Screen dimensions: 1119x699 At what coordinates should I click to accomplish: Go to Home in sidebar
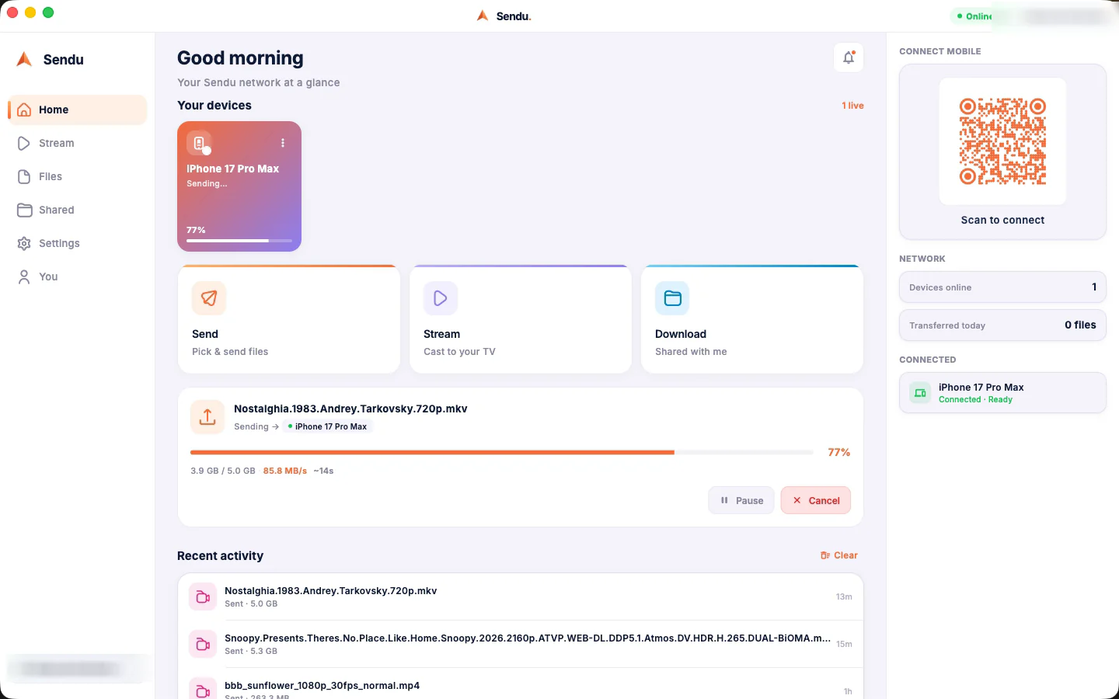tap(77, 110)
